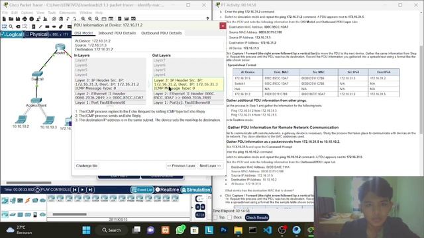Click the Help question mark icon
This screenshot has height=238, width=424.
click(207, 19)
